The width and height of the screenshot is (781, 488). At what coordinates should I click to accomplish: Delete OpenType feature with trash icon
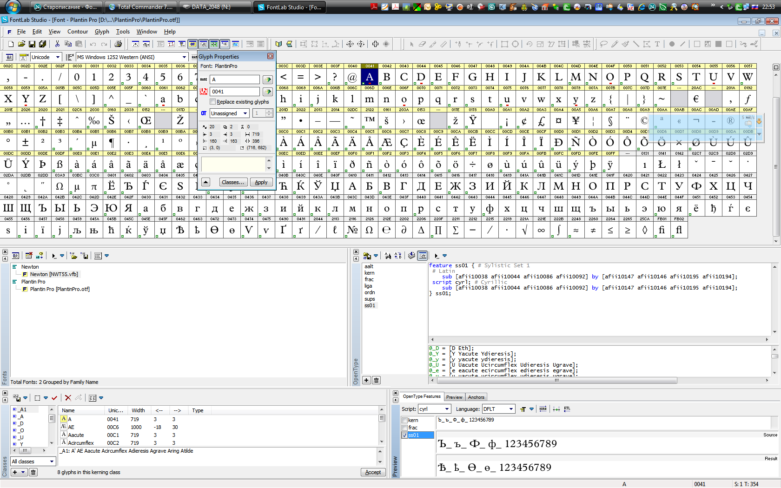coord(377,380)
